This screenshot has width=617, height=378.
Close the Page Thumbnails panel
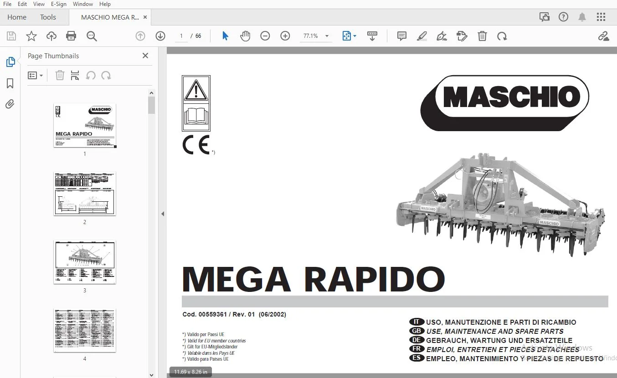145,56
